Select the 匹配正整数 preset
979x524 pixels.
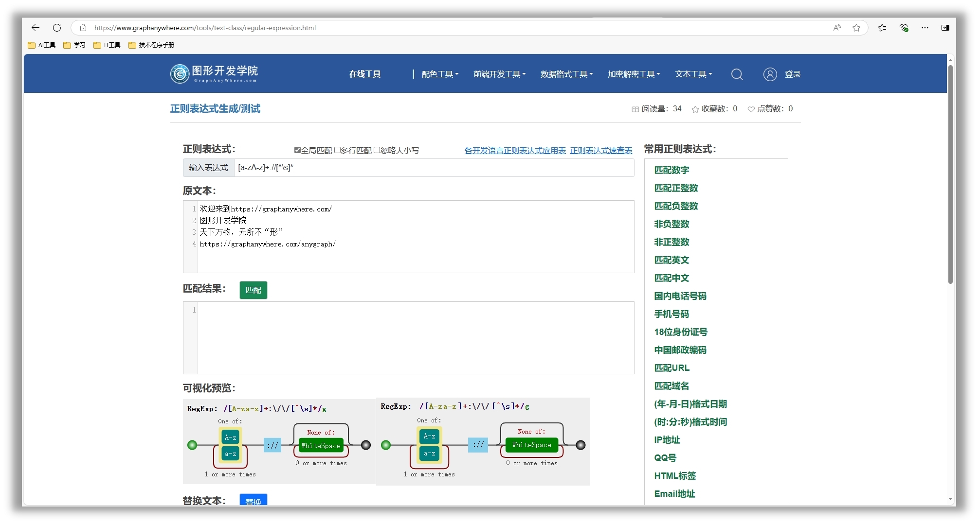[x=676, y=188]
